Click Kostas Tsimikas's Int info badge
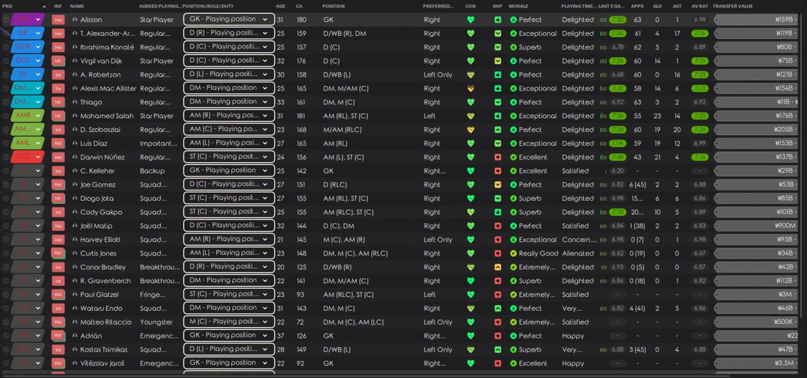Screen dimensions: 807x378 [x=58, y=350]
